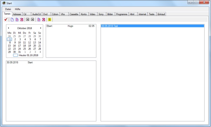Choose October 31 in the calendar

[x=19, y=52]
